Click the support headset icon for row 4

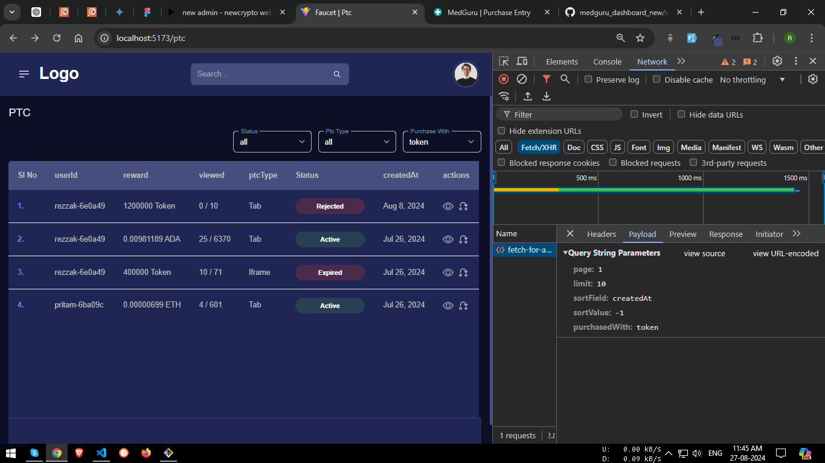coord(463,306)
